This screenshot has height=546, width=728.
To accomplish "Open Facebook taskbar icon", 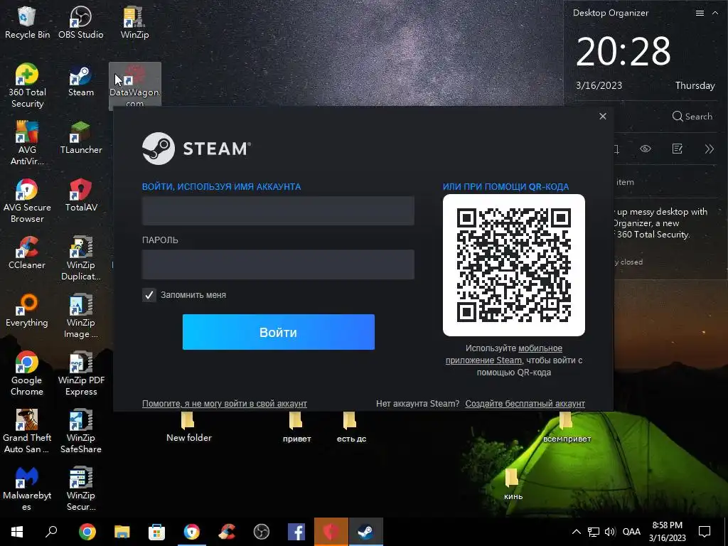I will click(296, 532).
